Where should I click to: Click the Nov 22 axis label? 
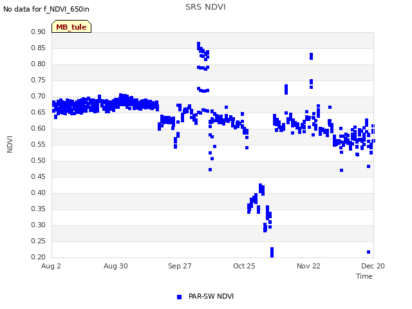click(x=308, y=266)
